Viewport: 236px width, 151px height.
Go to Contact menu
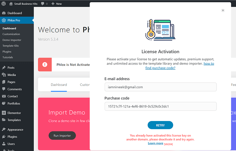point(13,96)
